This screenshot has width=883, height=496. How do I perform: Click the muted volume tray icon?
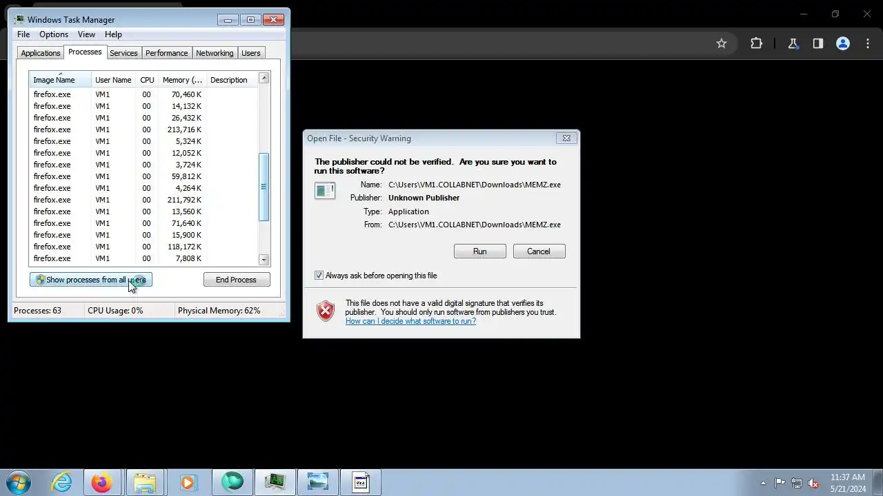(x=814, y=483)
